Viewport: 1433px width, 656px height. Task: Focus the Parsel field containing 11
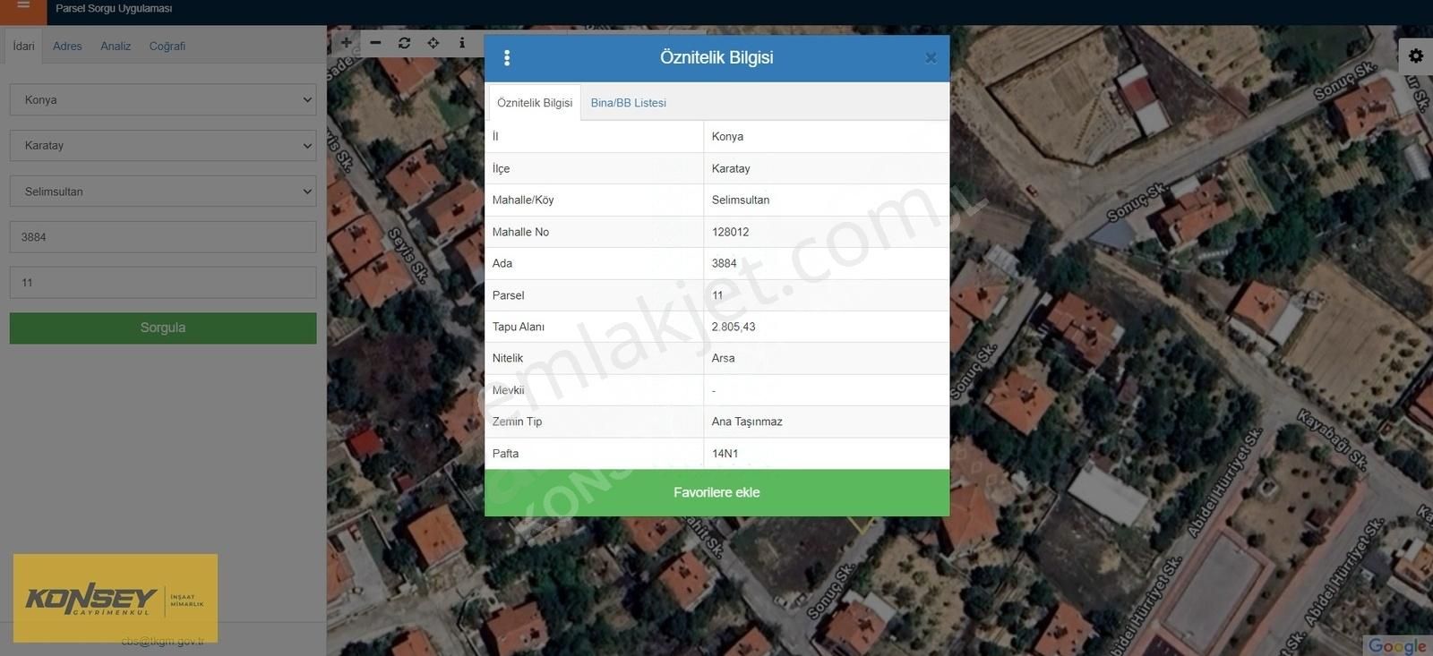163,283
